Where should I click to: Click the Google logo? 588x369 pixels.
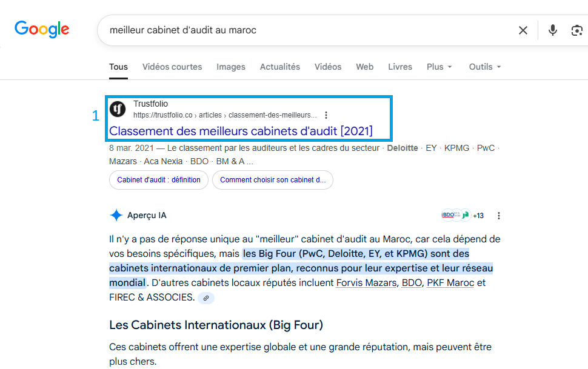coord(42,29)
